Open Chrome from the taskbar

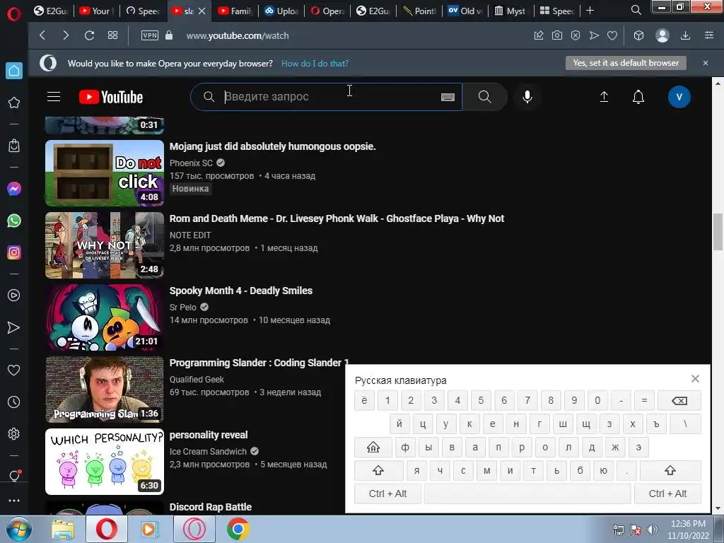238,529
